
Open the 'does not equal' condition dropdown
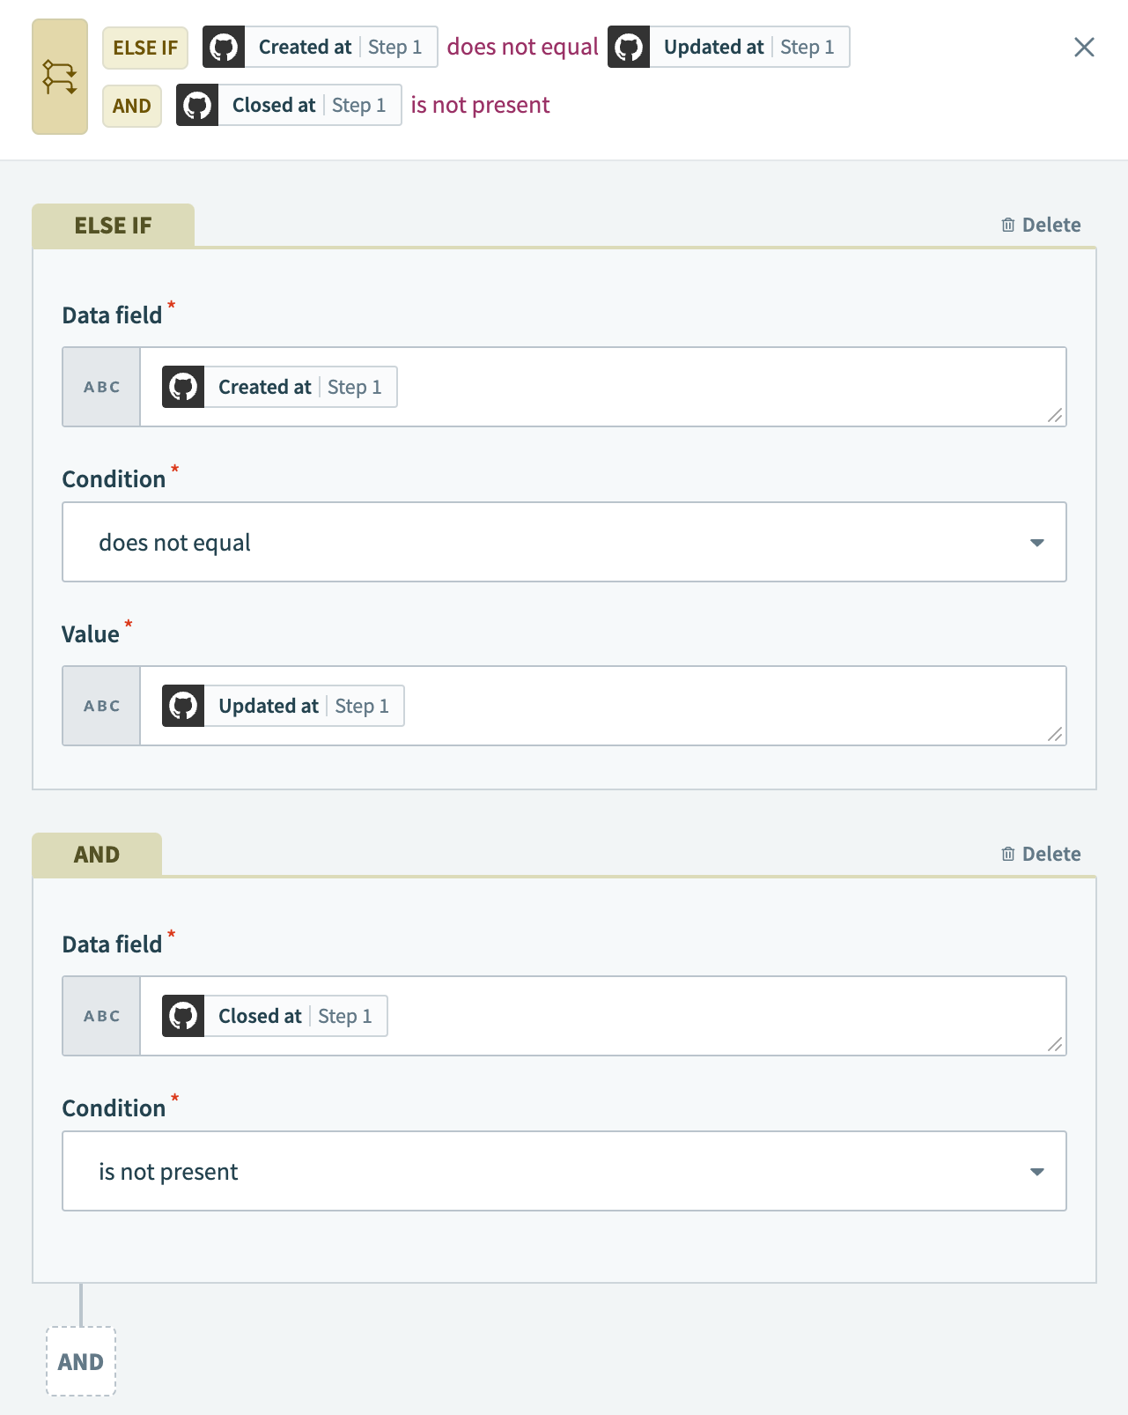tap(564, 542)
